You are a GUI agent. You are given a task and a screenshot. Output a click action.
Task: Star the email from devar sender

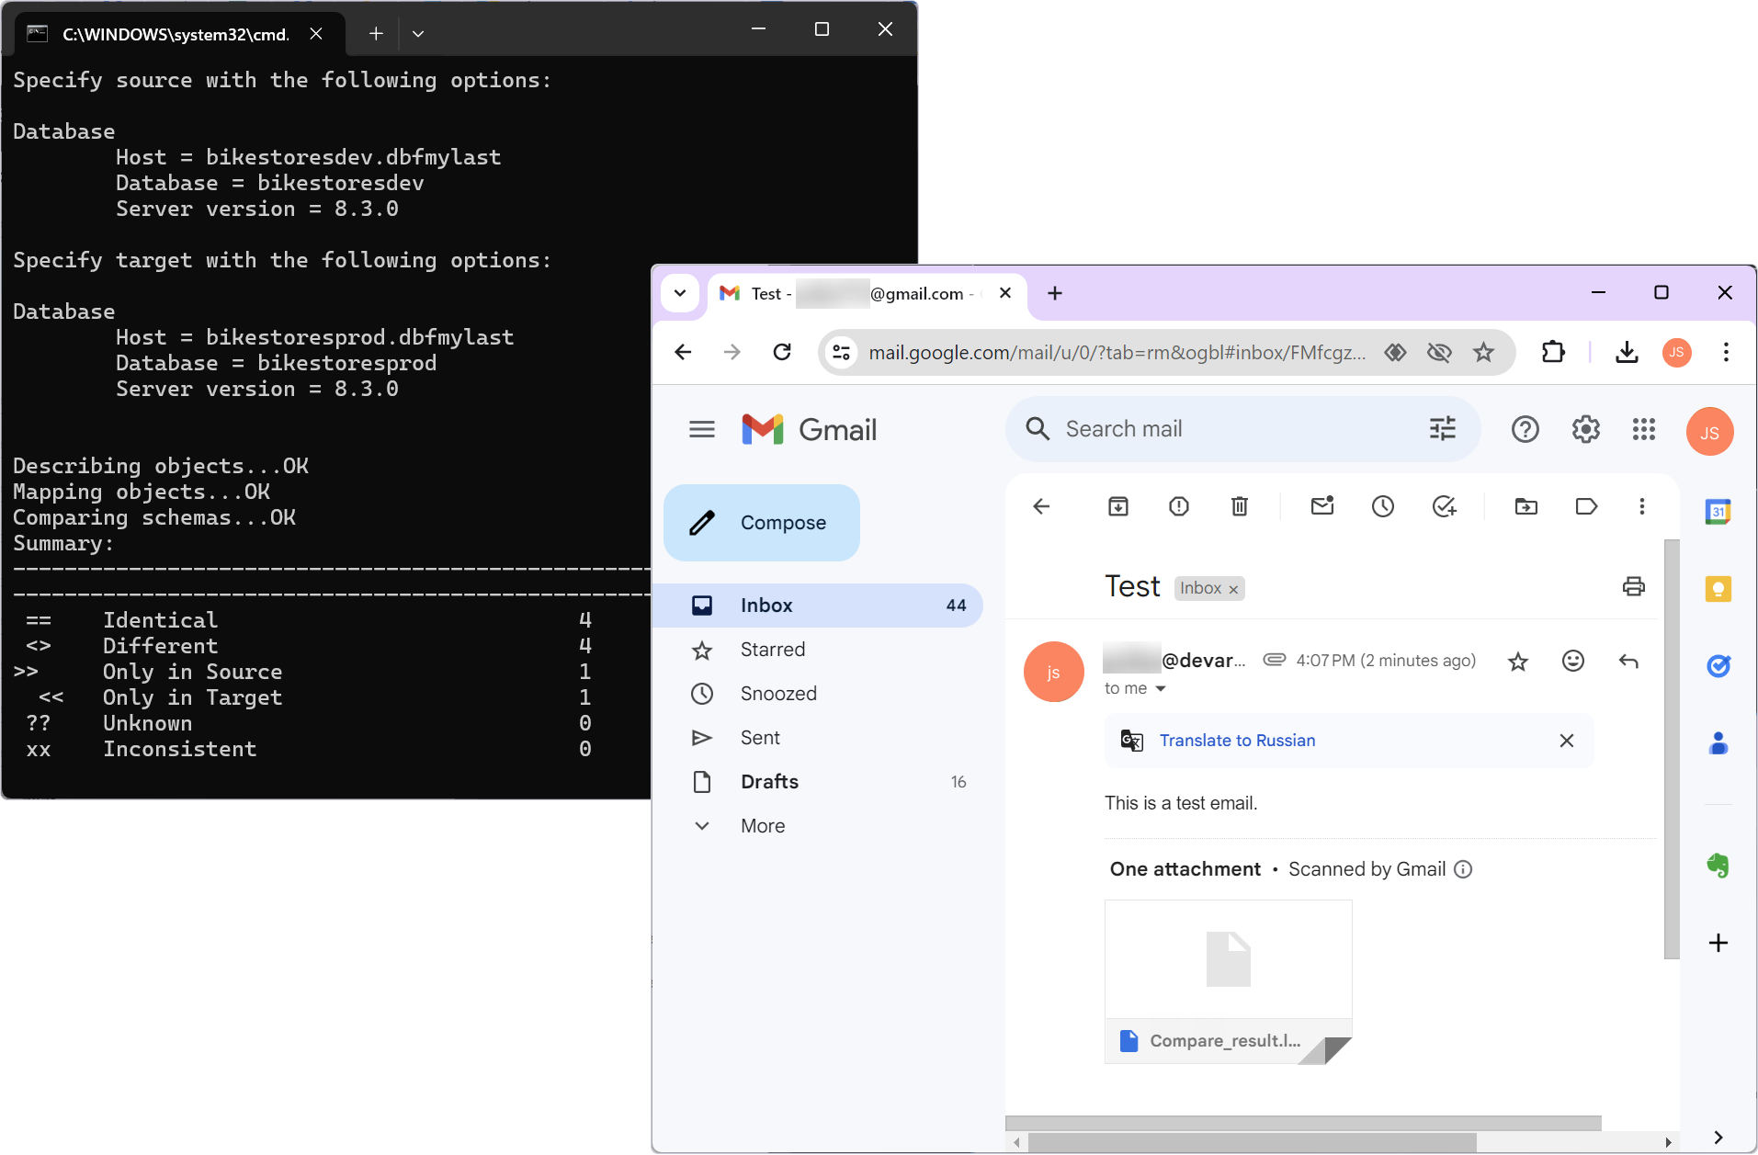coord(1518,662)
